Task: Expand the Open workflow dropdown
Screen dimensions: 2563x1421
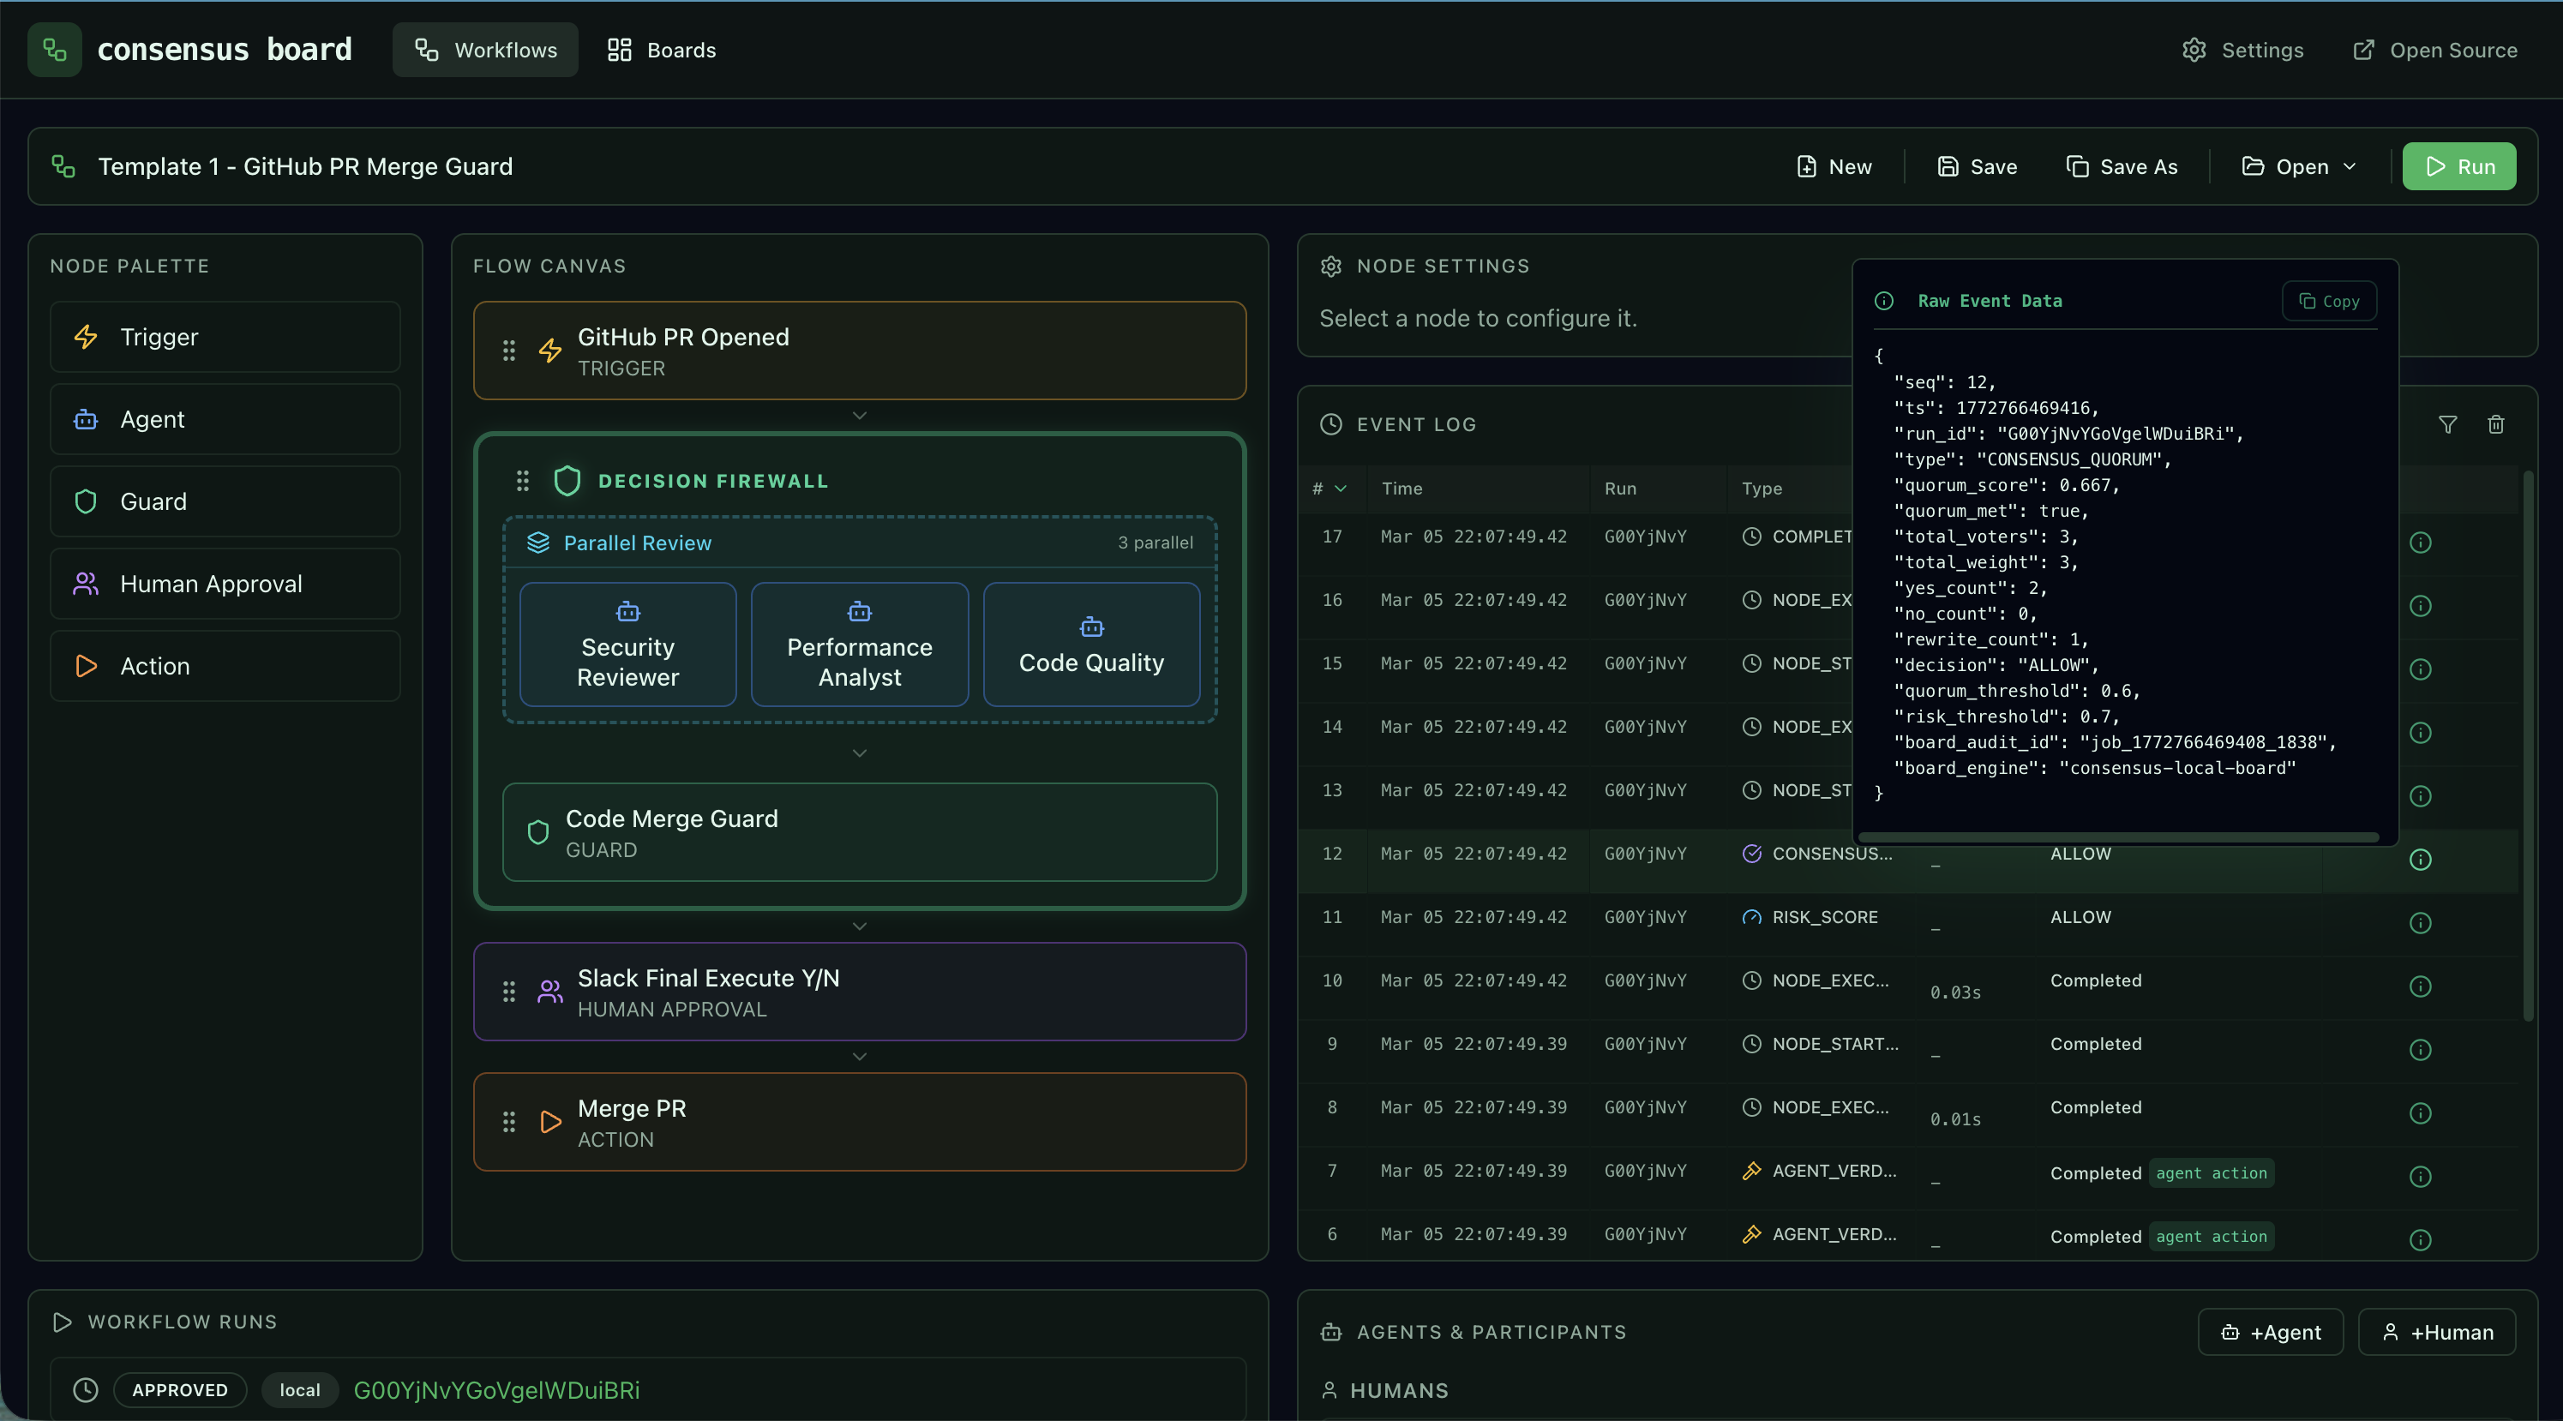Action: (x=2298, y=166)
